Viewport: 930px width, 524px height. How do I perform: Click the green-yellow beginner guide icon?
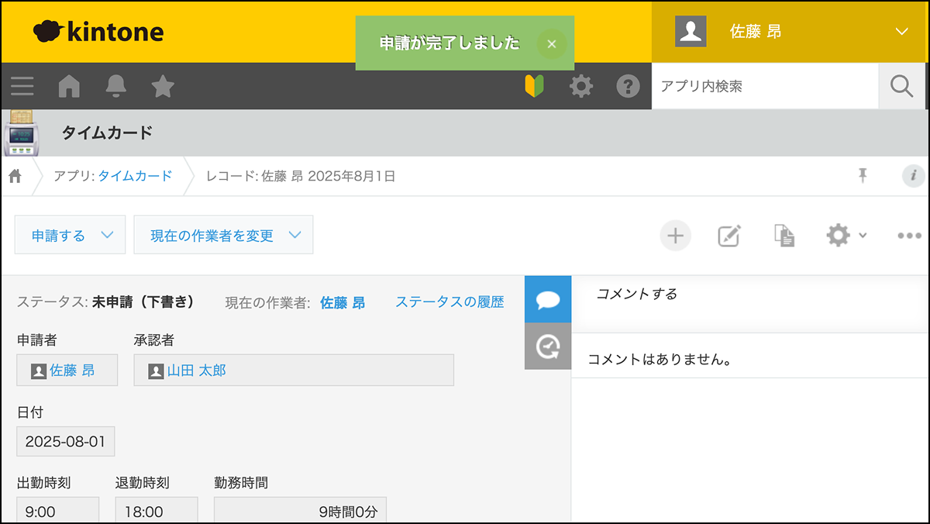point(534,86)
